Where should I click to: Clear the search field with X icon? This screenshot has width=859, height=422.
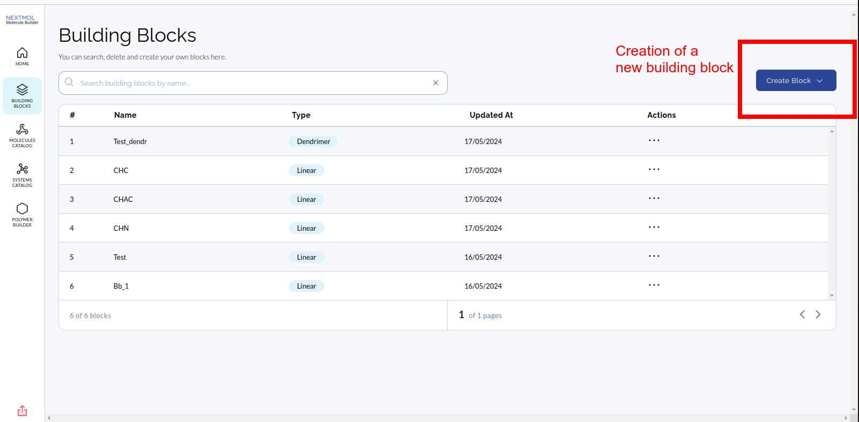coord(435,83)
